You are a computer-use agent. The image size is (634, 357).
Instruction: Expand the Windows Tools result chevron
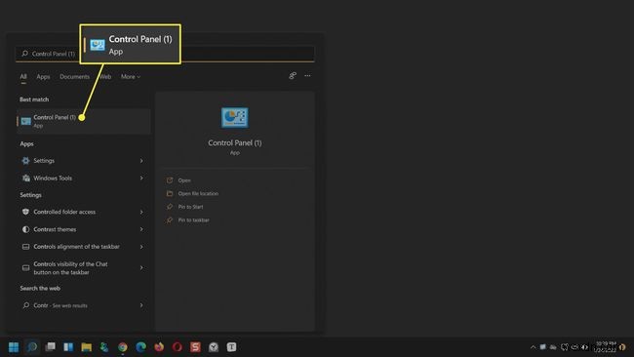click(x=141, y=178)
